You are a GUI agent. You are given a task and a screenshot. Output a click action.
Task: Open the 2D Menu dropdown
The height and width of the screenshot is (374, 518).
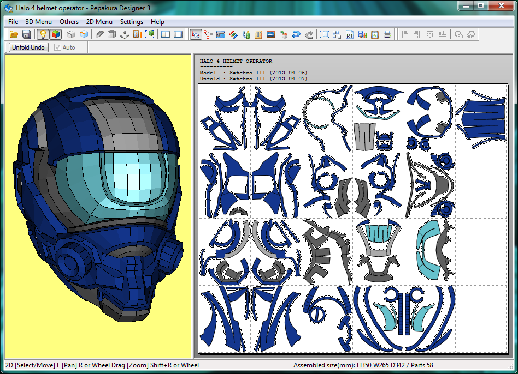point(99,22)
